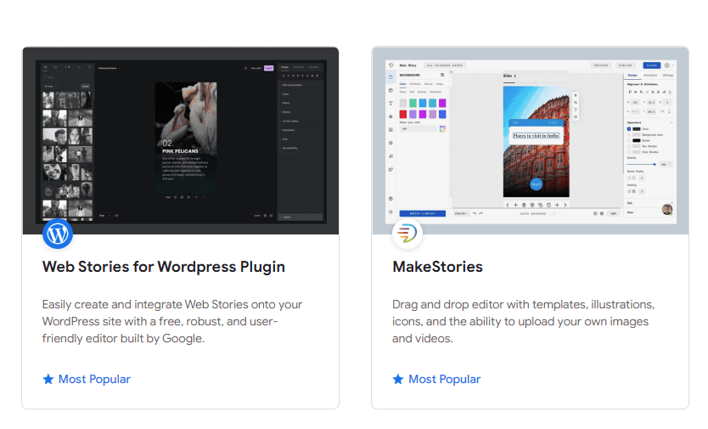The image size is (708, 429).
Task: Click the star icon in the WordPress plugin card
Action: click(x=48, y=379)
